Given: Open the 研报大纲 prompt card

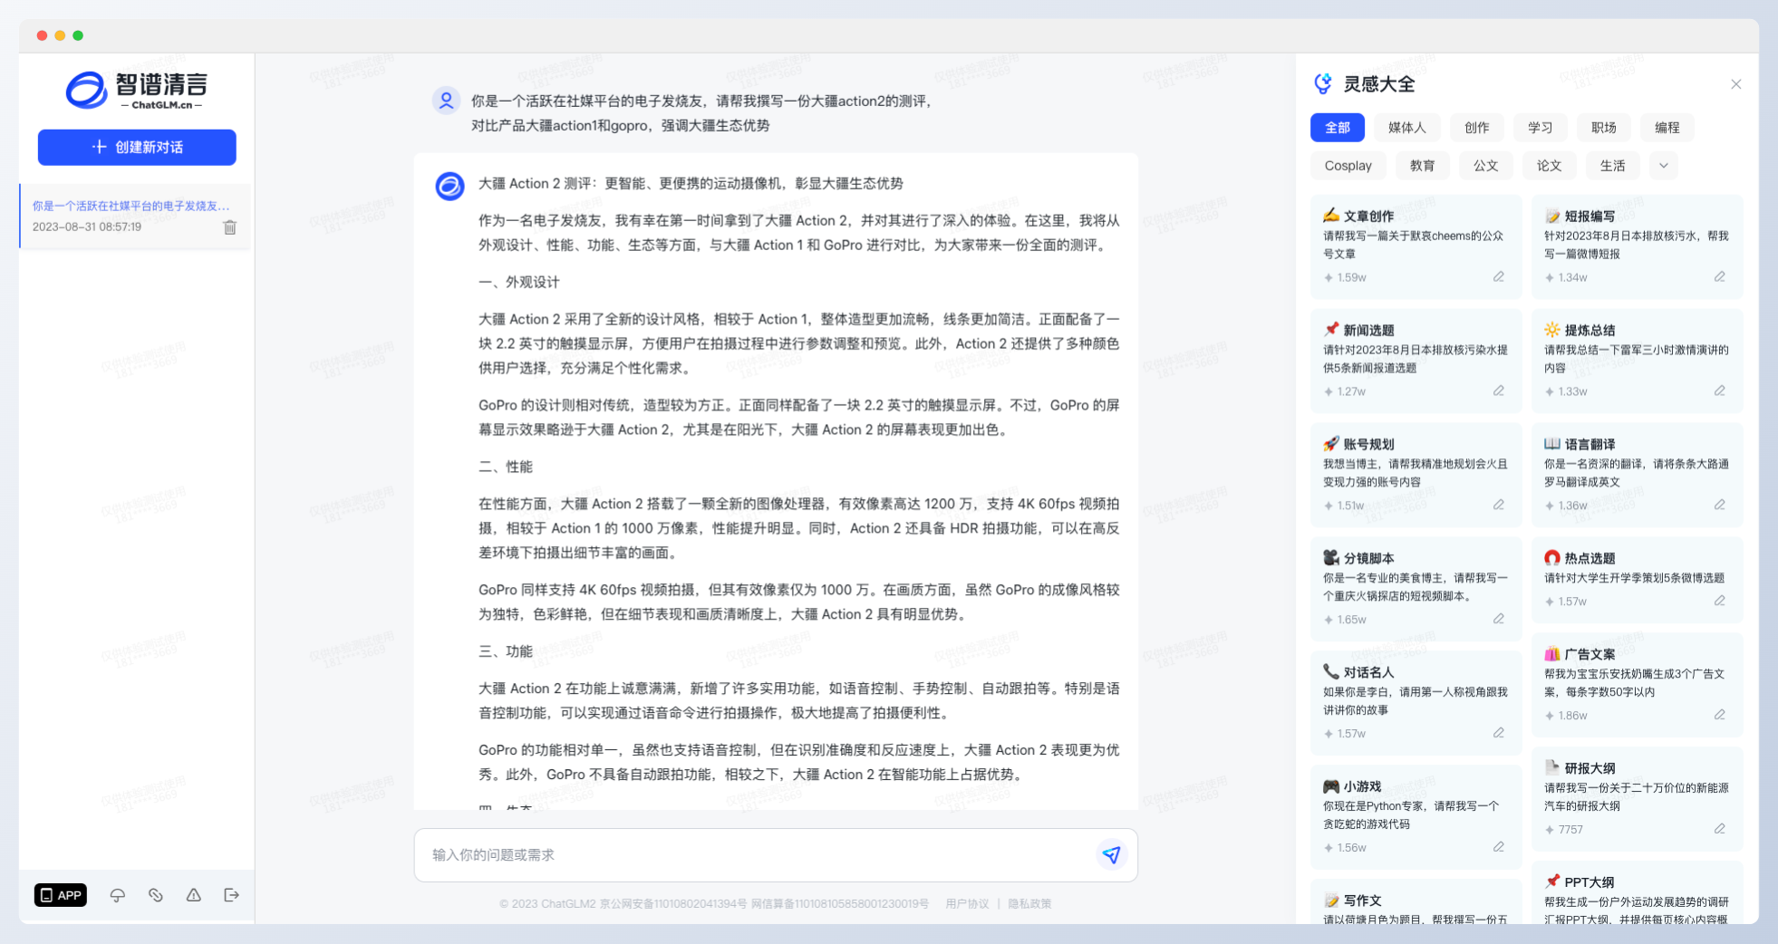Looking at the screenshot, I should (x=1638, y=799).
